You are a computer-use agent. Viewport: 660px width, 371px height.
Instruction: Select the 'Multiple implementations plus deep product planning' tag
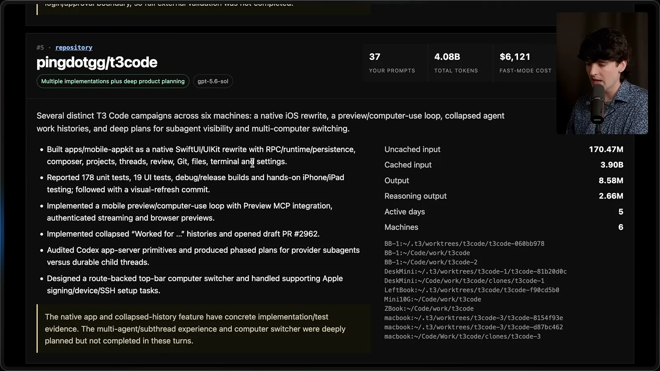(x=113, y=81)
